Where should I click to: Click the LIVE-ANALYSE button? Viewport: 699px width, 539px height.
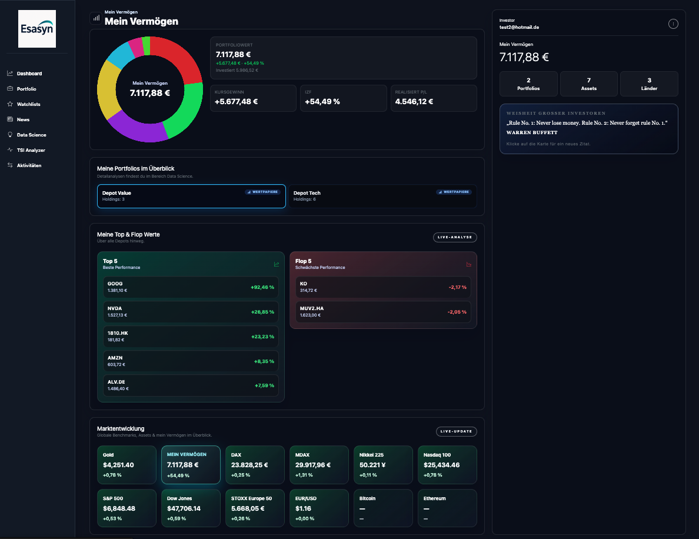pos(456,237)
